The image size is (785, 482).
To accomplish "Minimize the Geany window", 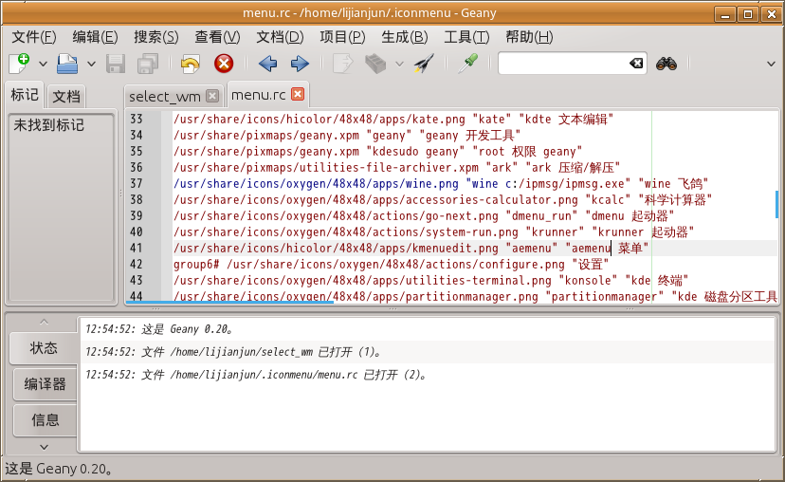I will click(x=725, y=14).
